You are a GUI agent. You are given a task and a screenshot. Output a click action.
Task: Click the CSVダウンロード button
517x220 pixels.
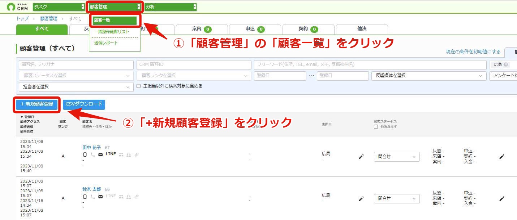point(84,104)
